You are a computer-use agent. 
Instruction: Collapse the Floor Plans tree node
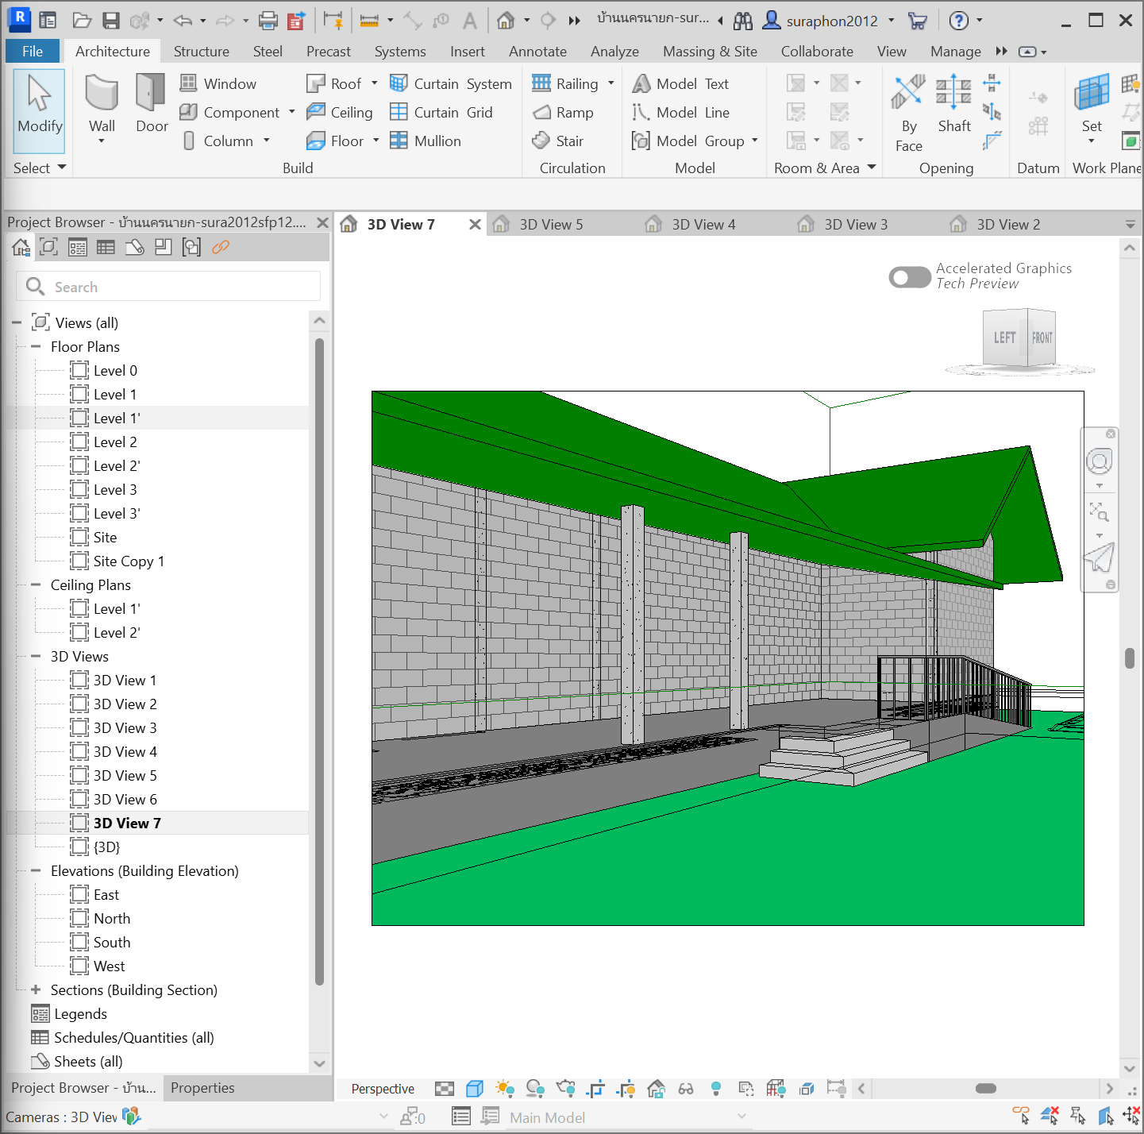36,346
